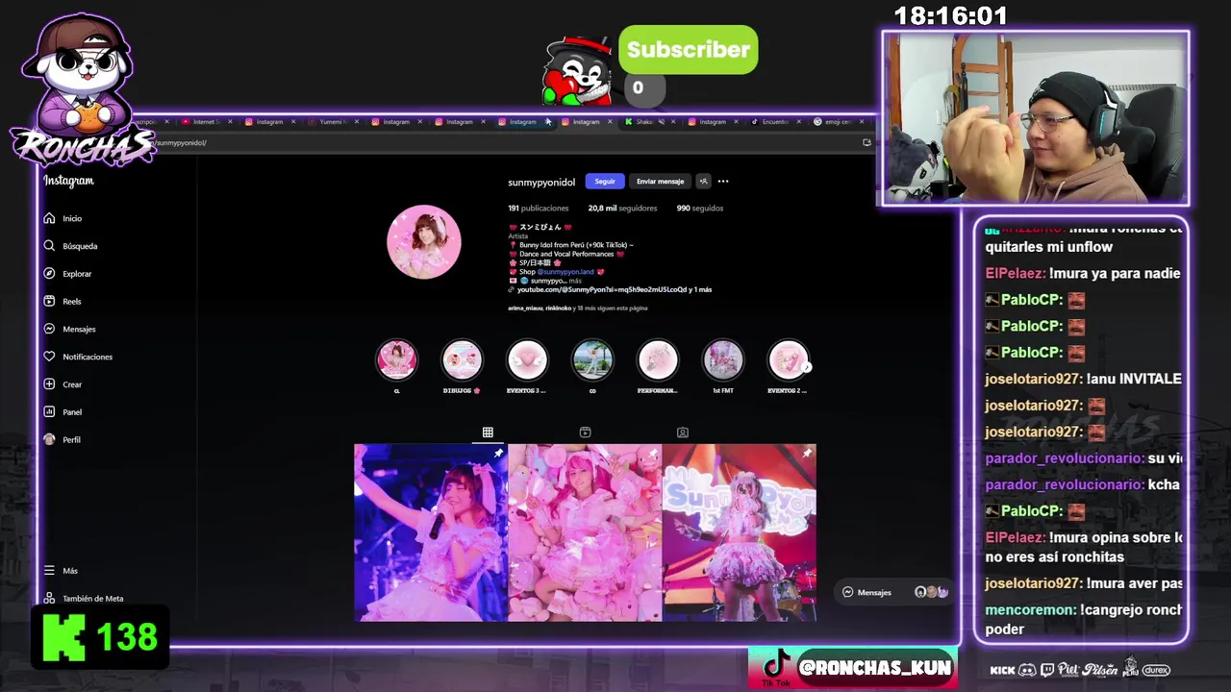Open the @sunmypyon.land shop link
Screen dimensions: 1231x692
566,272
